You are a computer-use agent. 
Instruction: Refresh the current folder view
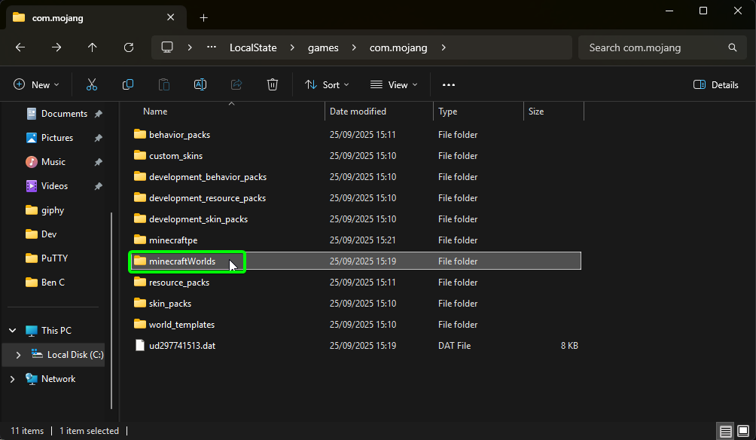pyautogui.click(x=128, y=47)
